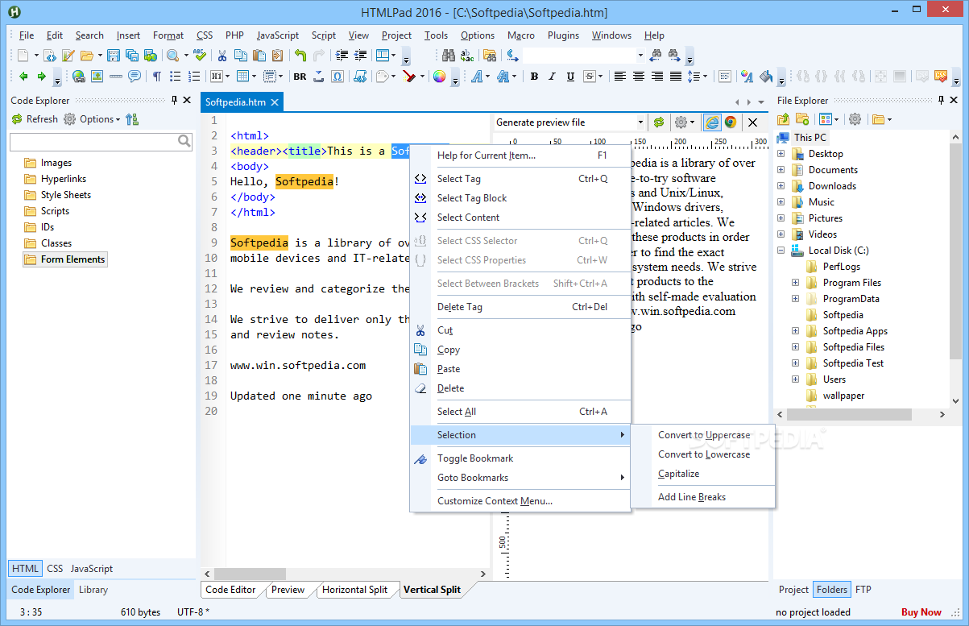Switch to the Horizontal Split tab
The height and width of the screenshot is (626, 969).
pos(354,590)
